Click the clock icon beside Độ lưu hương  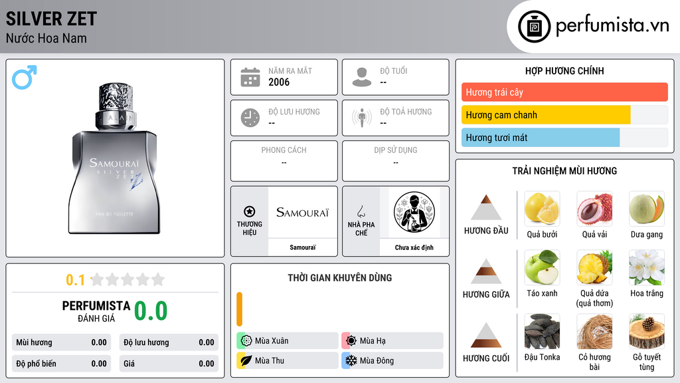click(250, 118)
